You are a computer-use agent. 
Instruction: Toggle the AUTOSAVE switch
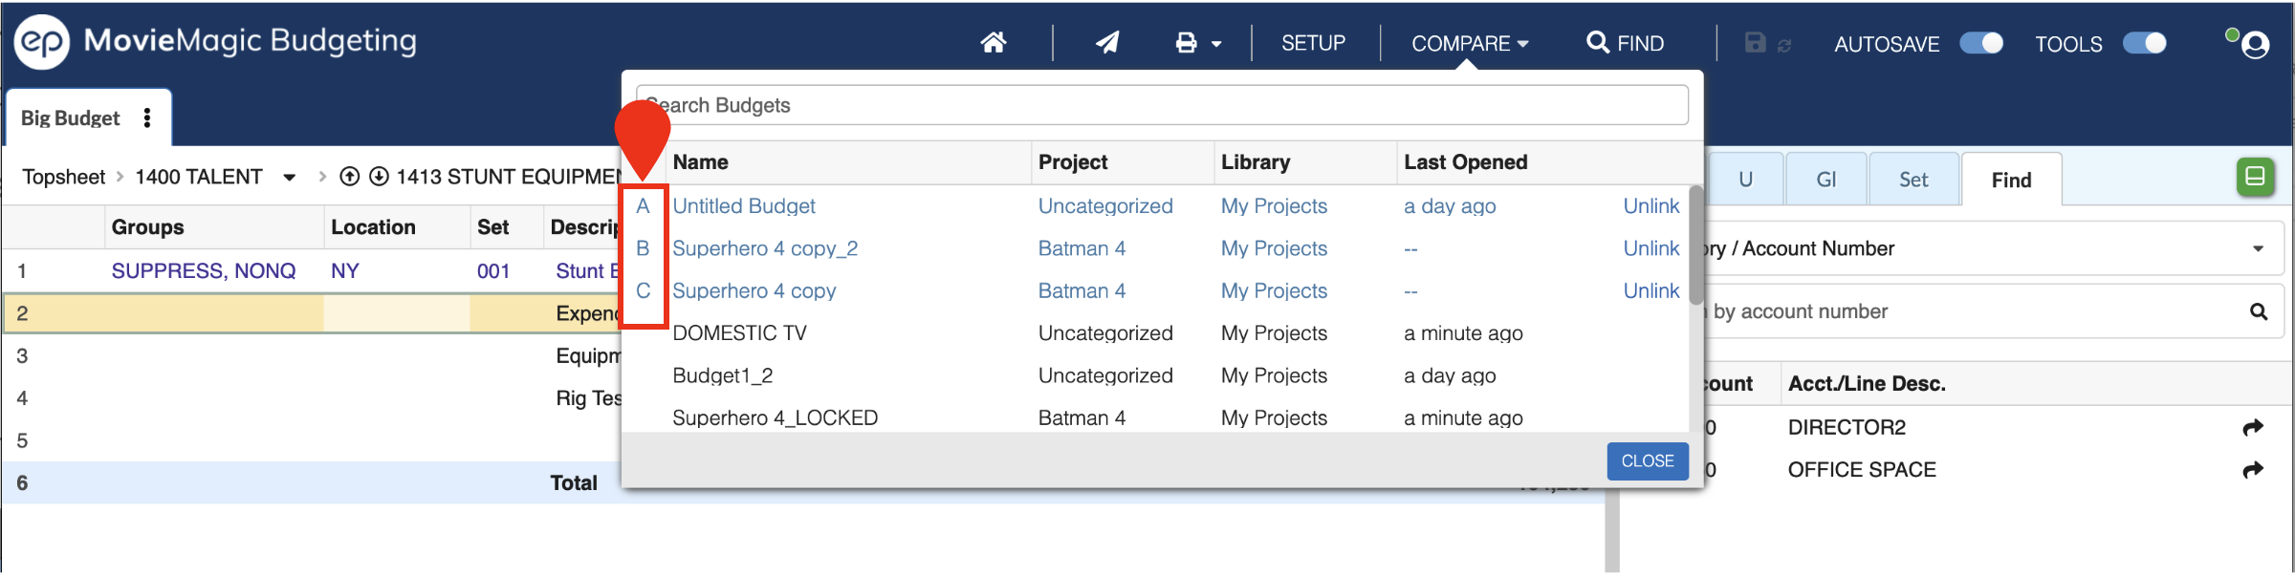(x=1981, y=43)
